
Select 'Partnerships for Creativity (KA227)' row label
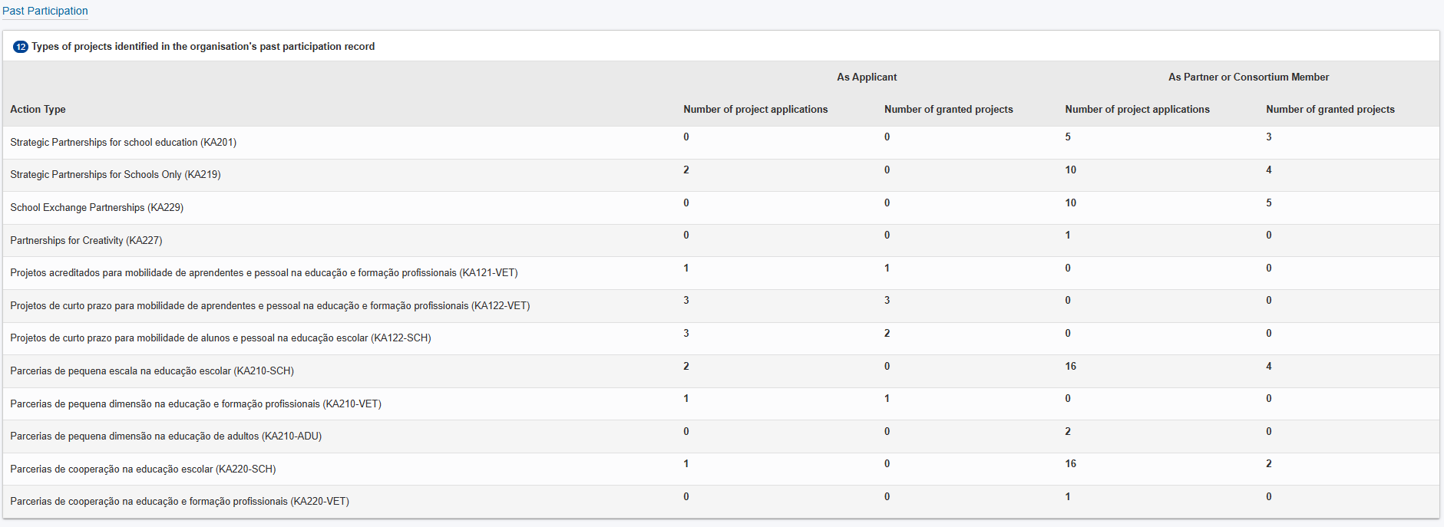click(x=86, y=240)
